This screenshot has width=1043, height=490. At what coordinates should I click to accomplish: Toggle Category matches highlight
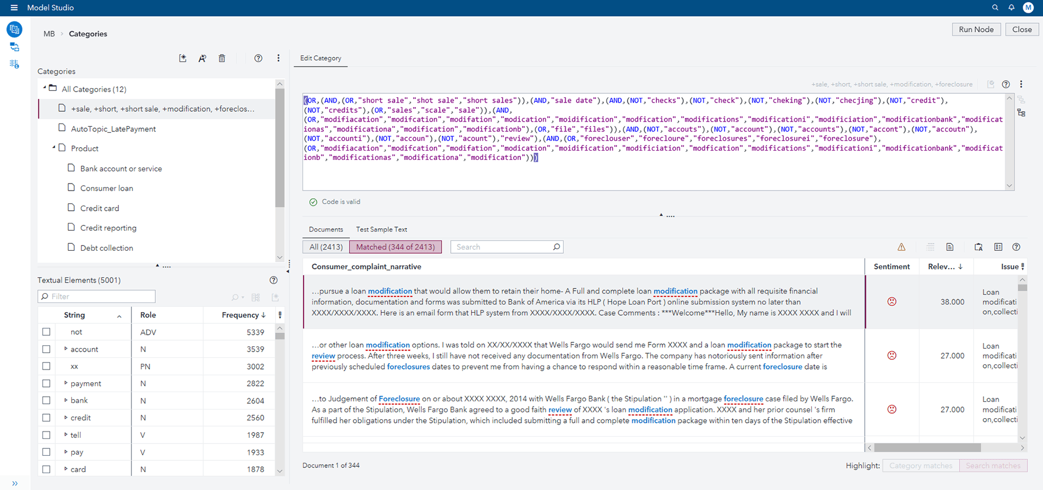click(x=921, y=466)
